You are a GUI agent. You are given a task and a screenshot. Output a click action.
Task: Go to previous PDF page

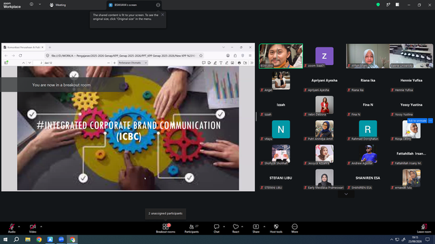pos(23,63)
